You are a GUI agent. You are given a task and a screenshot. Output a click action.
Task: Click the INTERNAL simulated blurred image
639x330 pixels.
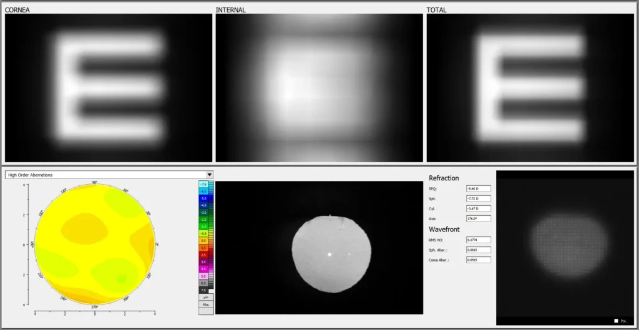point(319,88)
